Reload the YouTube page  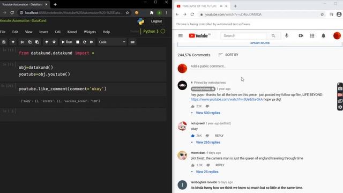pos(192,14)
